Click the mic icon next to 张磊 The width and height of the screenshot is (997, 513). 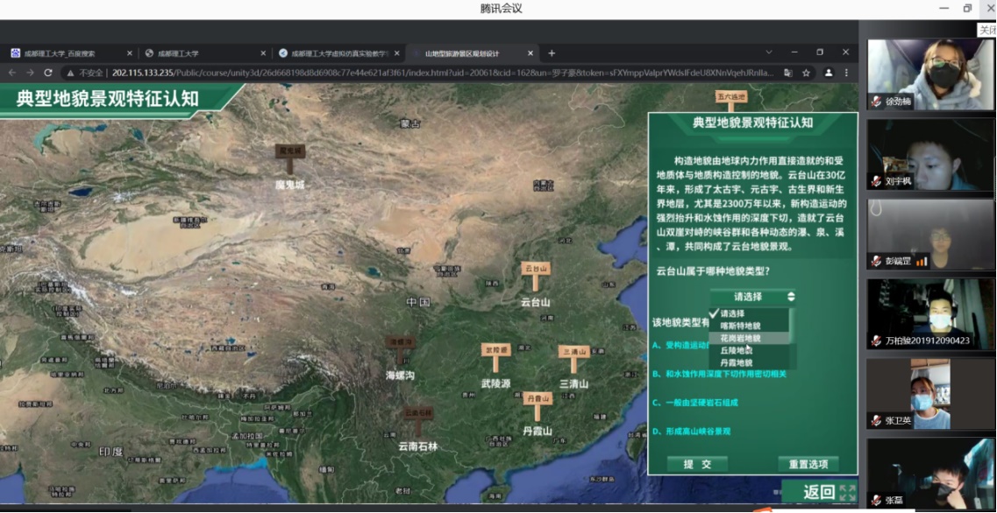(877, 500)
